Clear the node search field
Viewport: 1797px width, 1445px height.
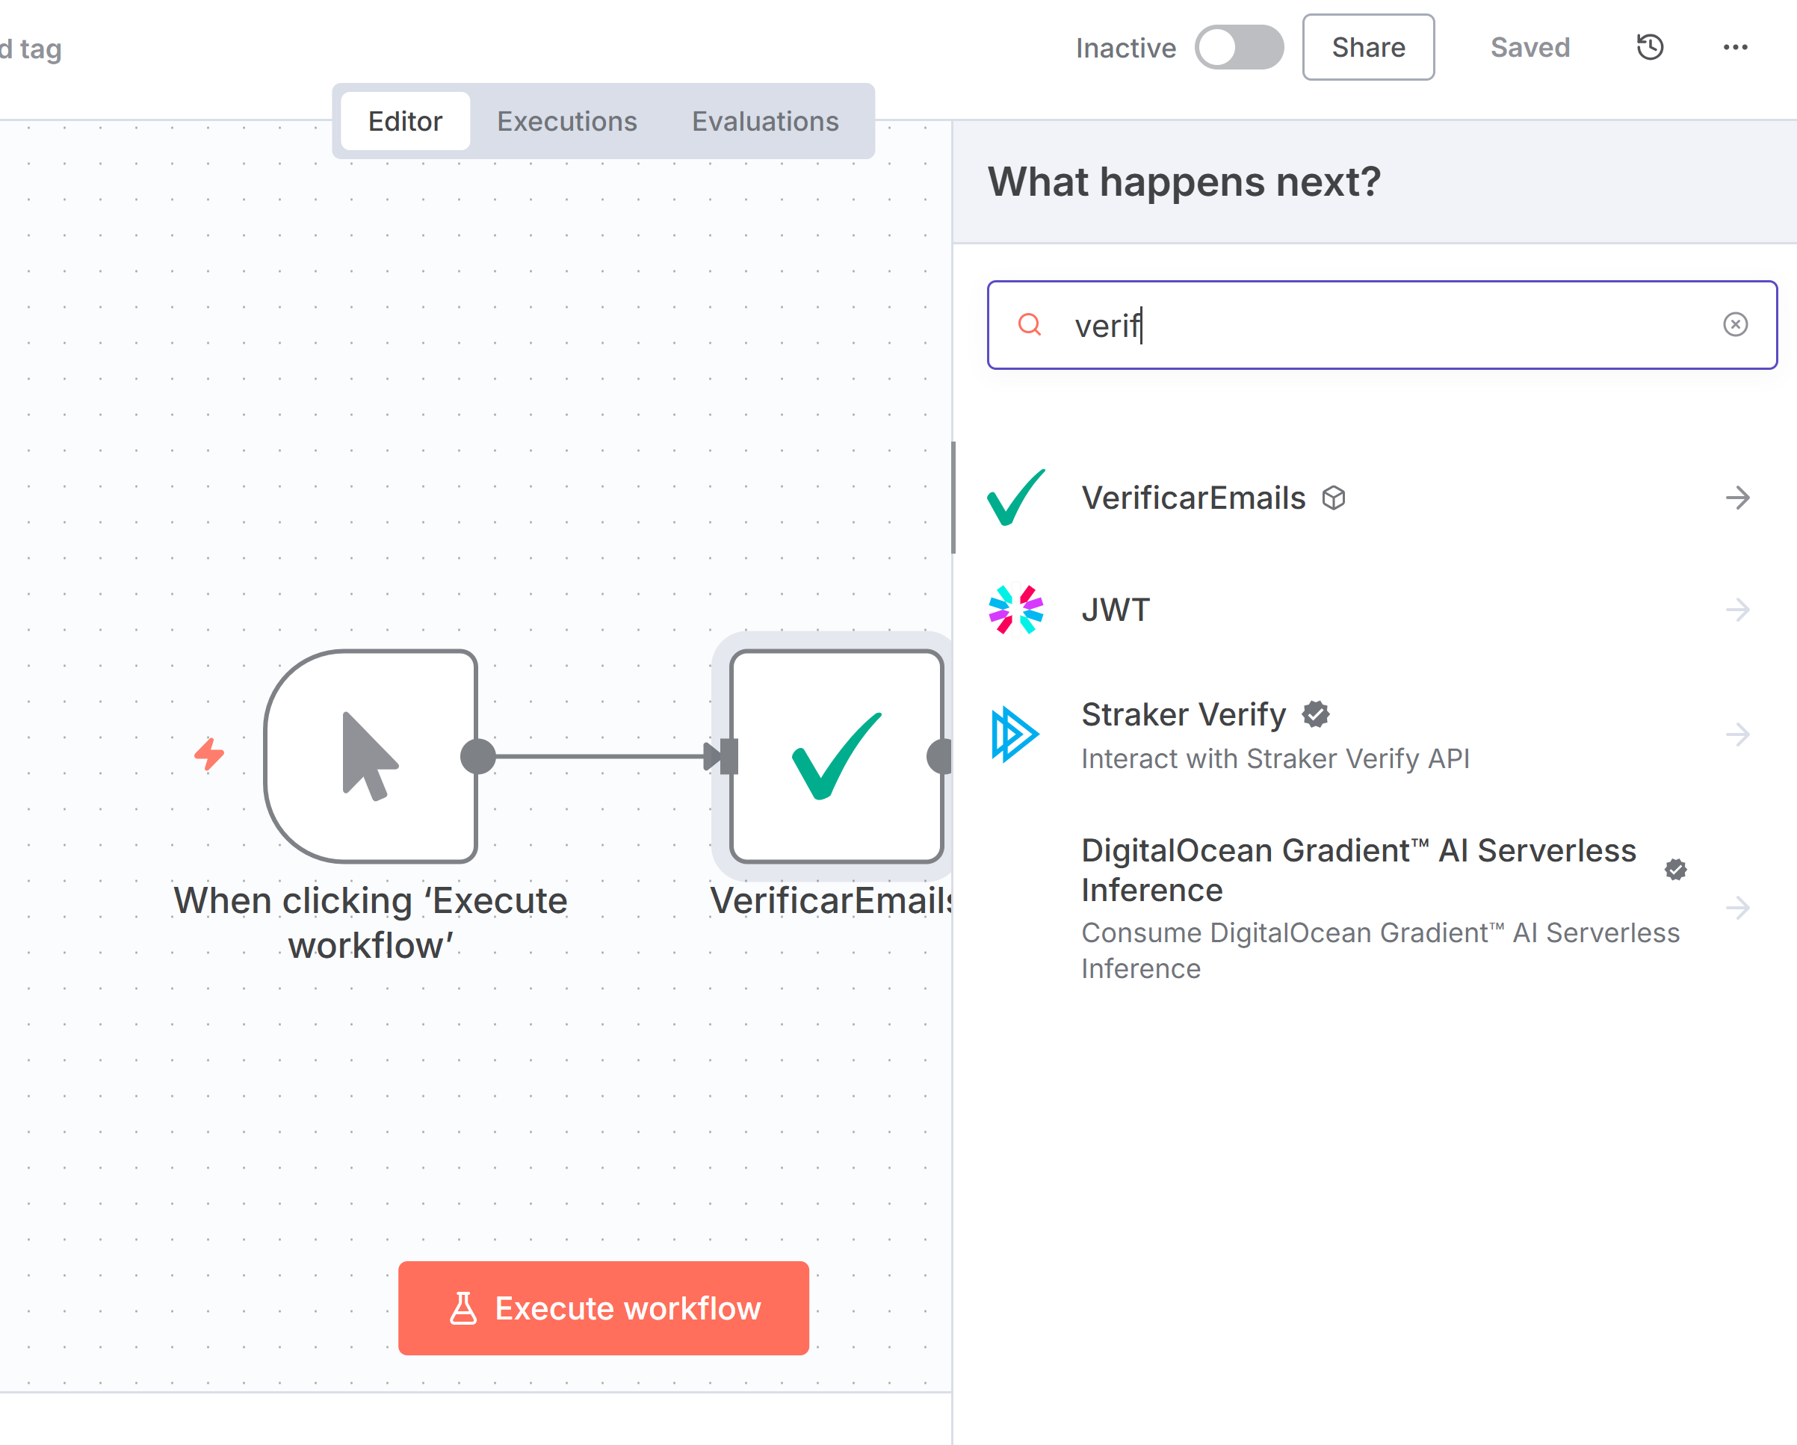1734,324
